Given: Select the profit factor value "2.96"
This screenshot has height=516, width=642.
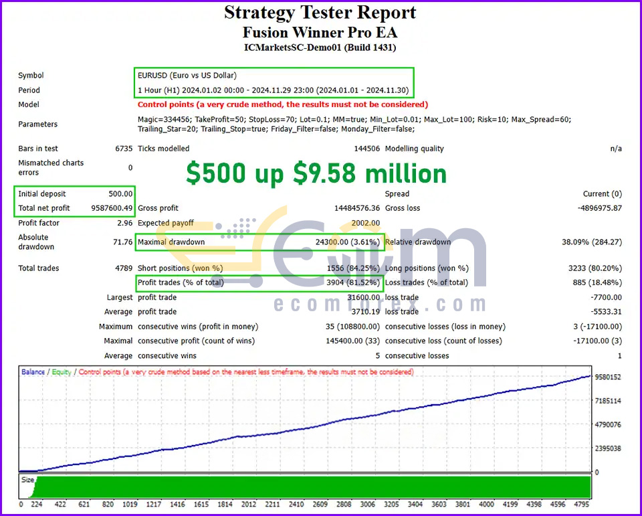Looking at the screenshot, I should coord(125,223).
